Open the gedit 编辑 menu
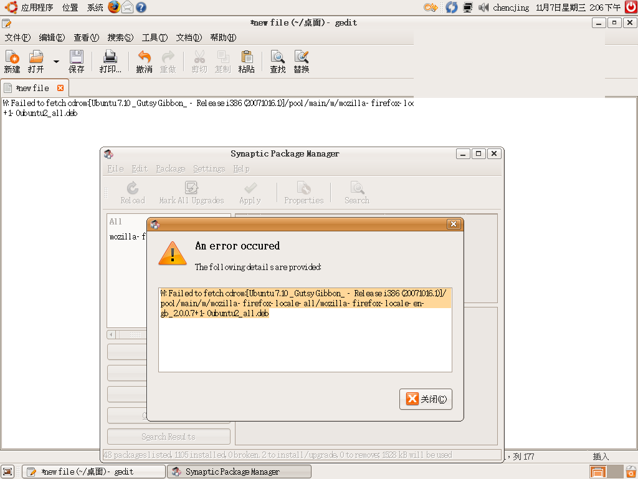Image resolution: width=638 pixels, height=479 pixels. click(x=52, y=37)
